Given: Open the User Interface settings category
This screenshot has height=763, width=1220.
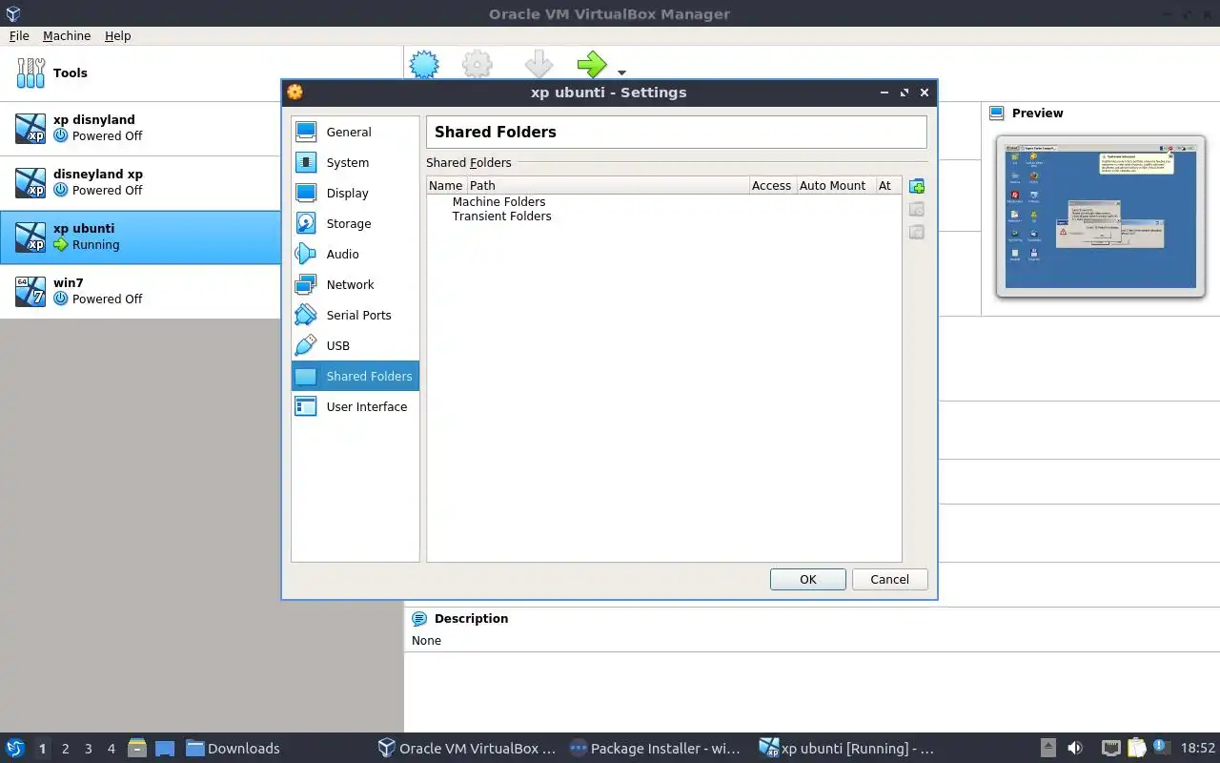Looking at the screenshot, I should [x=356, y=406].
